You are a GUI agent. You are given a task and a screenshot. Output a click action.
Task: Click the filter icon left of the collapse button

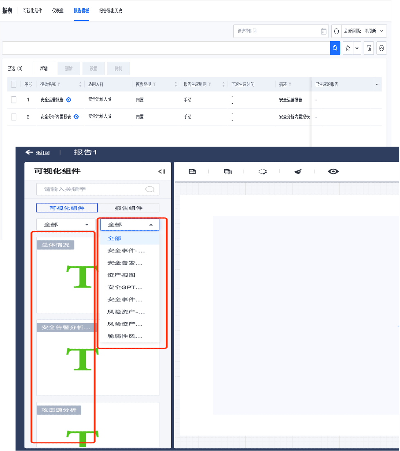[369, 48]
